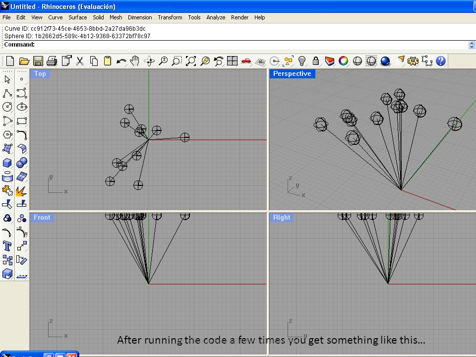Screen dimensions: 476x357
Task: Select the Text object tool
Action: tap(7, 246)
